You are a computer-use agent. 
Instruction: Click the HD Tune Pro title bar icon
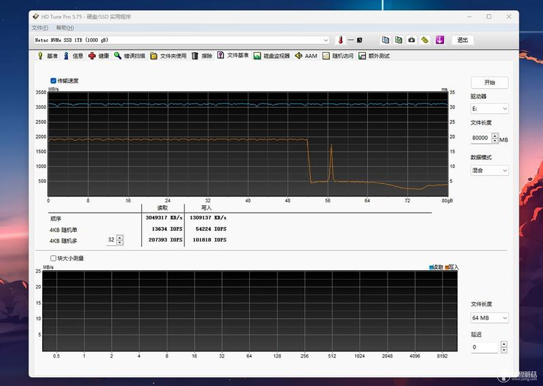tap(36, 16)
